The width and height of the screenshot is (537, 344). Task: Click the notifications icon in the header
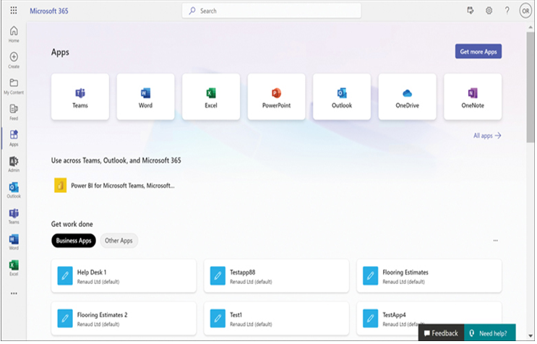pos(471,11)
